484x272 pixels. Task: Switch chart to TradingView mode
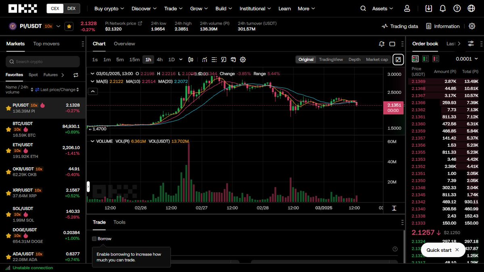point(331,60)
